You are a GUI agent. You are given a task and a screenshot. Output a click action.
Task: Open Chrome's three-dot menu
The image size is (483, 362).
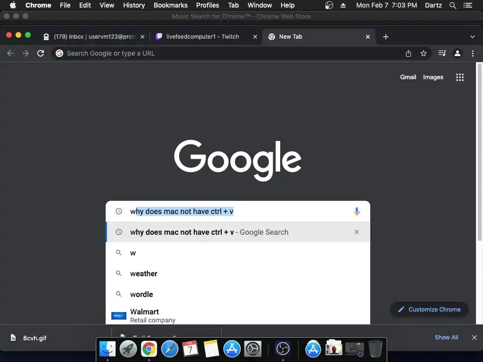[473, 53]
